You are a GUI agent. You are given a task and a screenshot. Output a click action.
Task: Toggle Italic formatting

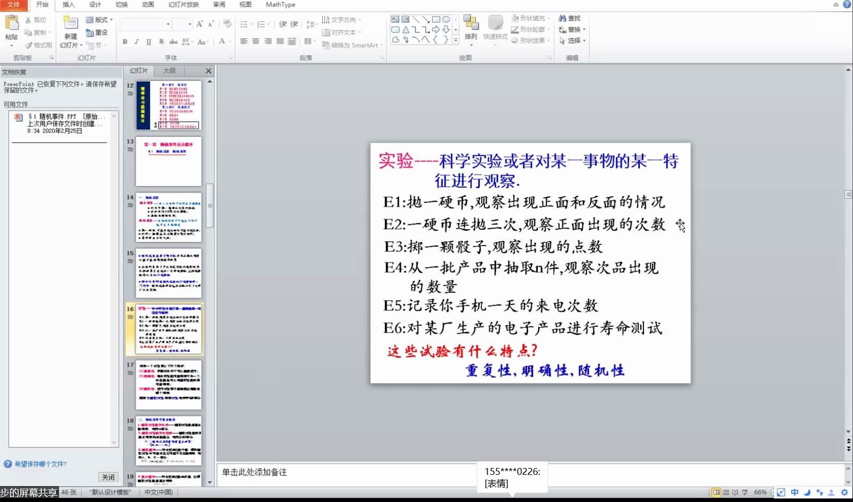coord(137,41)
